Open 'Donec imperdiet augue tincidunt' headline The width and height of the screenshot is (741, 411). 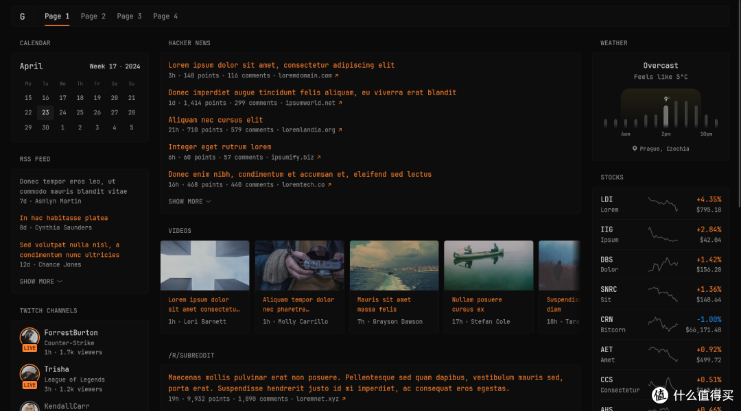point(312,92)
